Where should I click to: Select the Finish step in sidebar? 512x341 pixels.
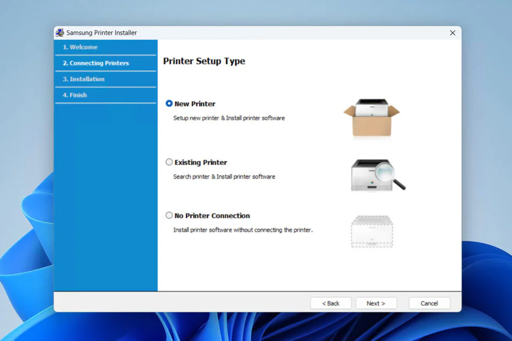point(106,95)
